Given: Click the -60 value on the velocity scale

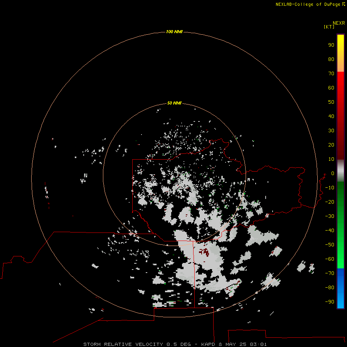Looking at the screenshot, I should point(330,259).
